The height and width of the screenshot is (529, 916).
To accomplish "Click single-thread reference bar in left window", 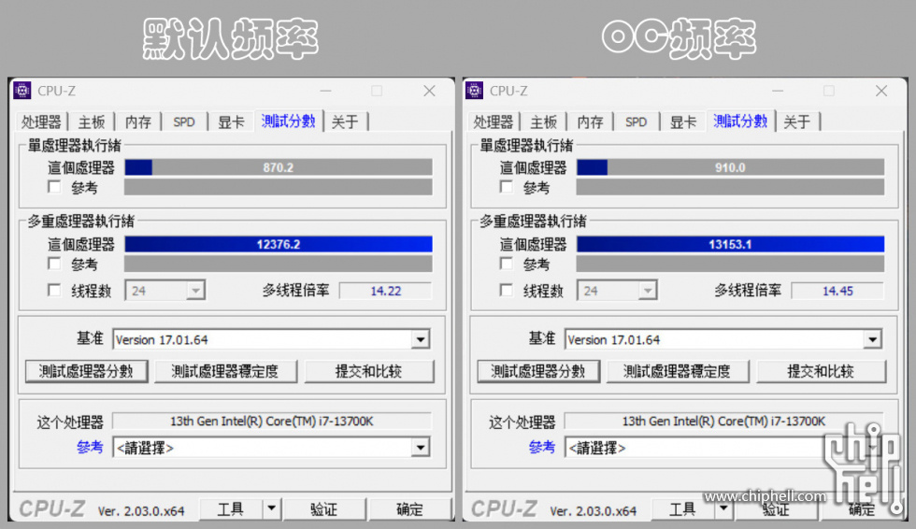I will click(279, 187).
